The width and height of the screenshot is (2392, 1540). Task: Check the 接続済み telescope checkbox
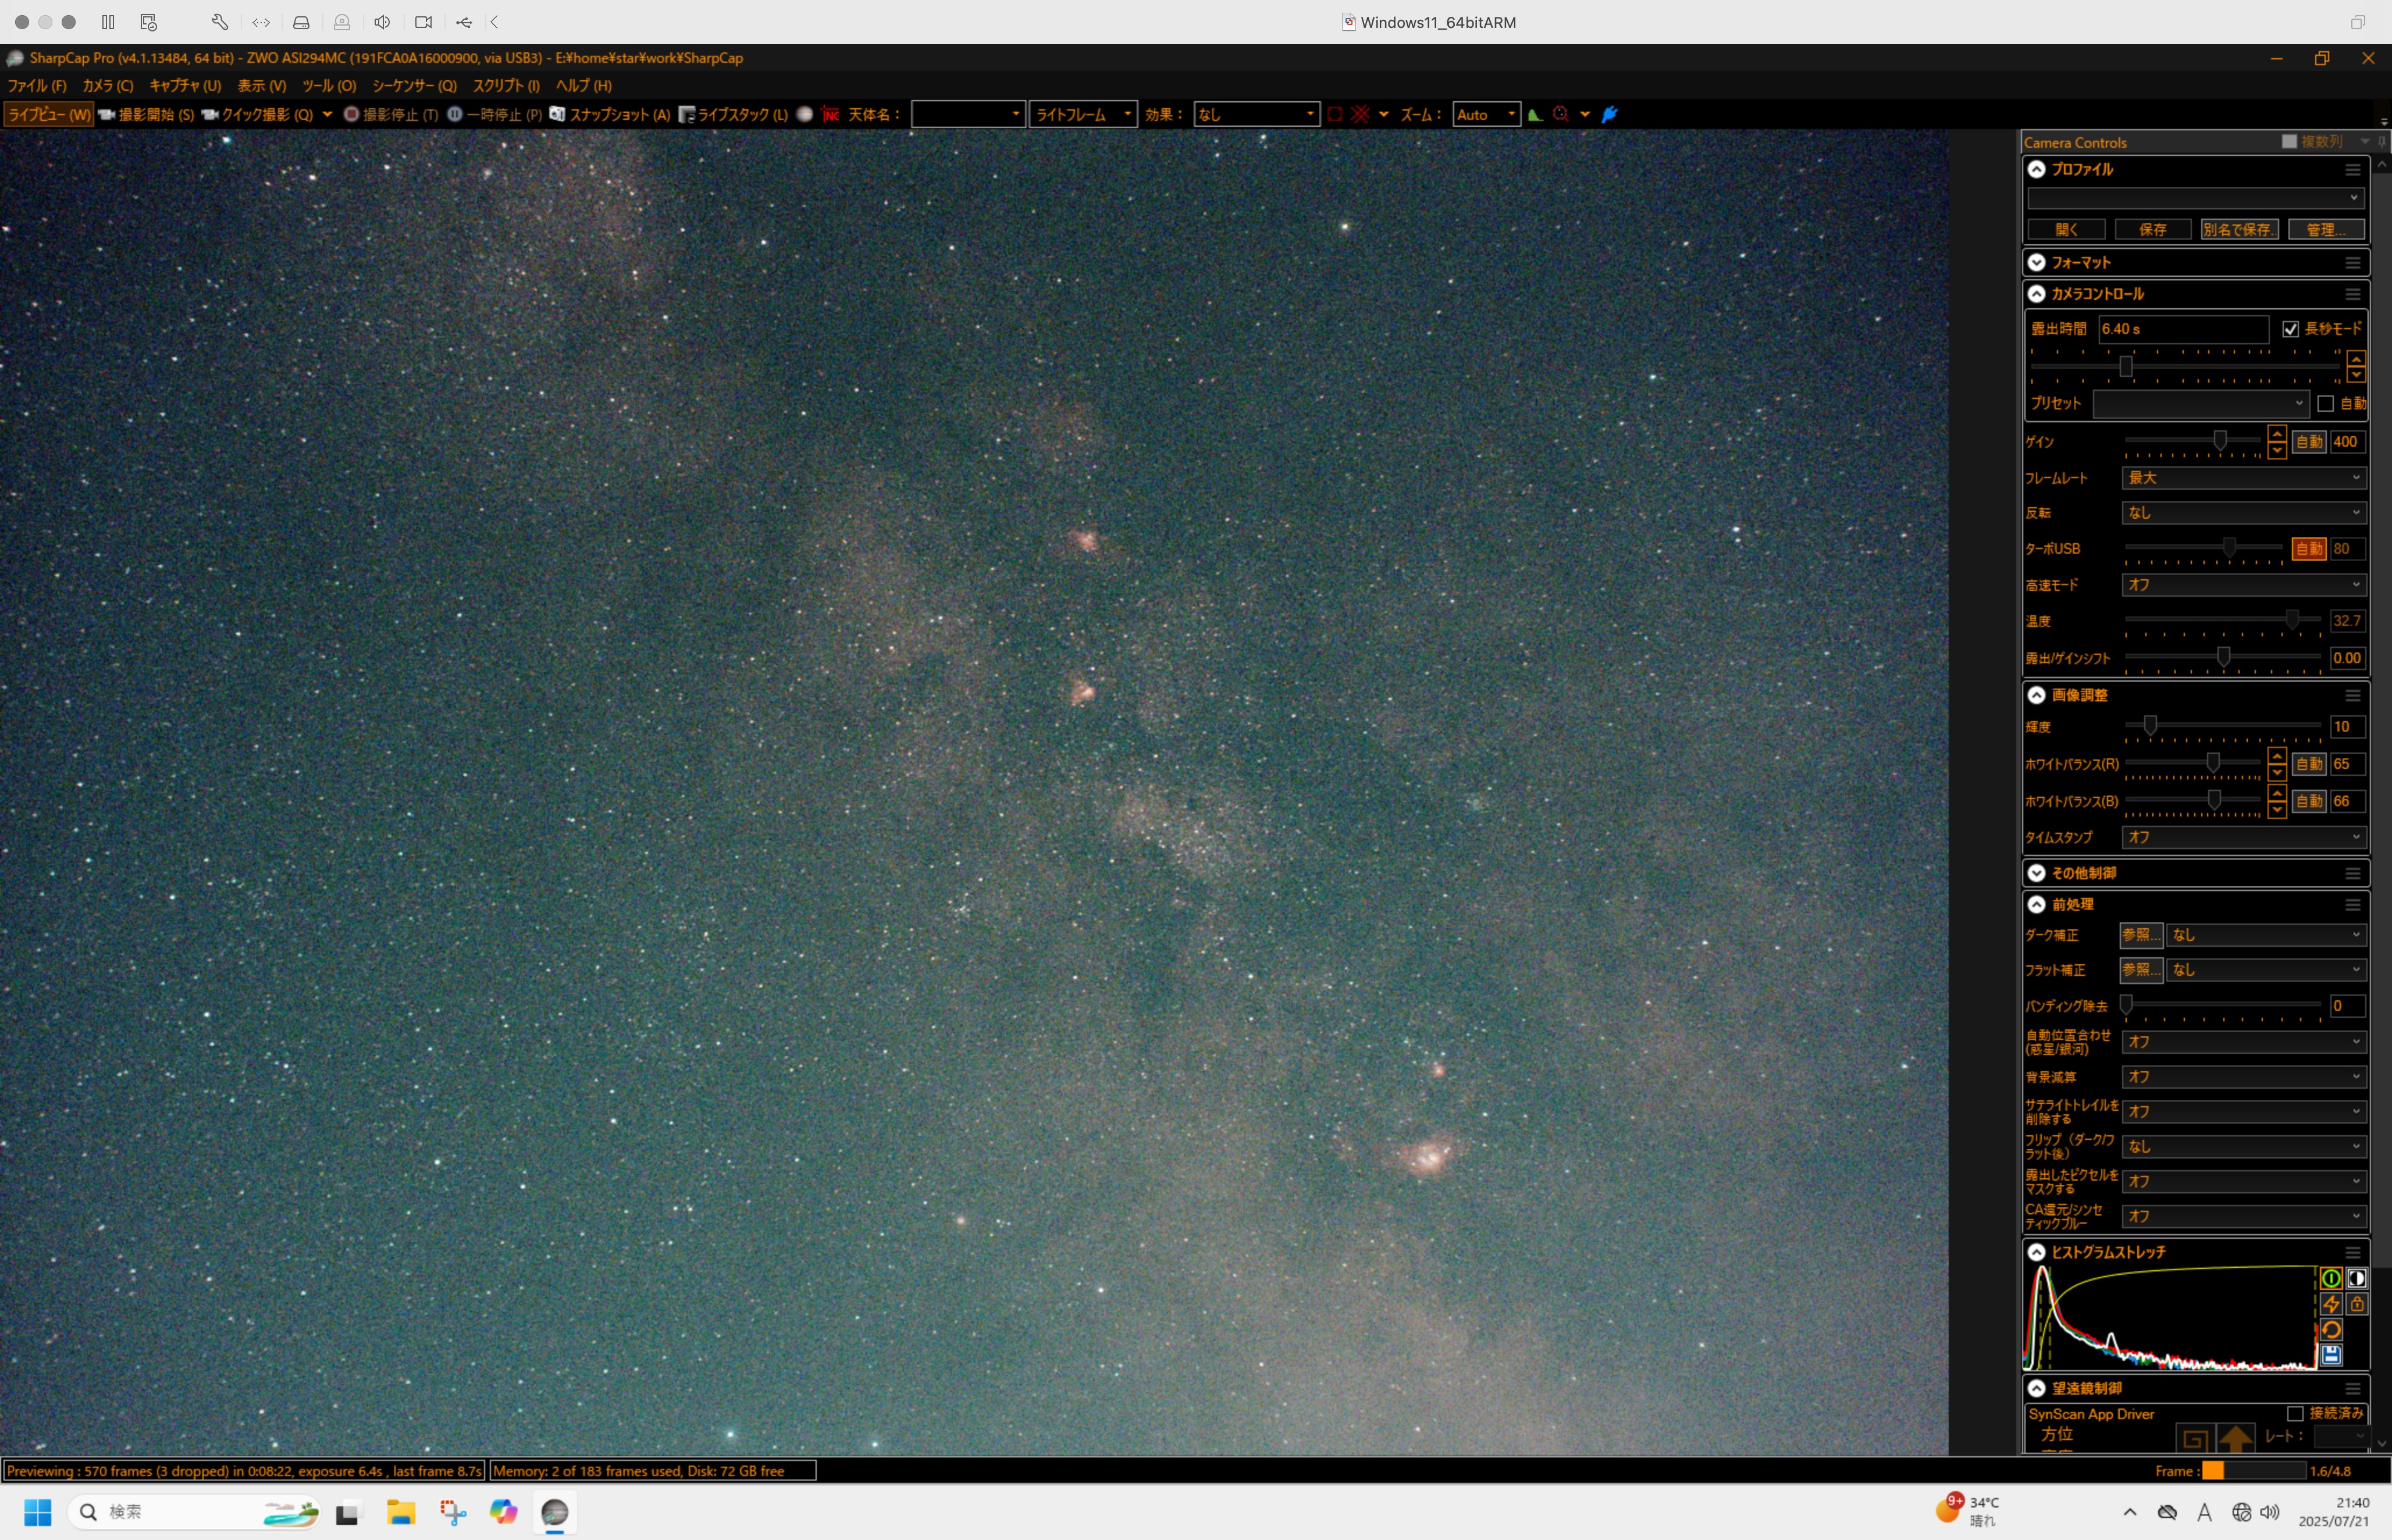2295,1413
